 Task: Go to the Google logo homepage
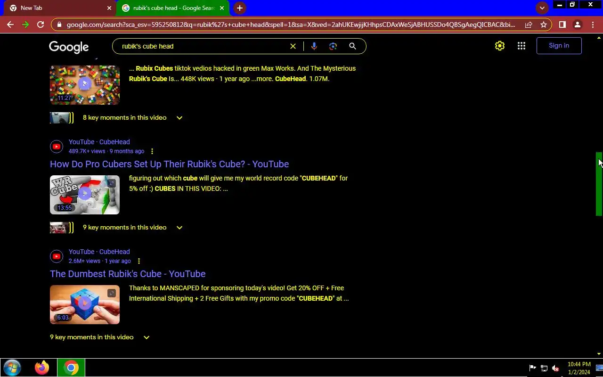tap(69, 47)
